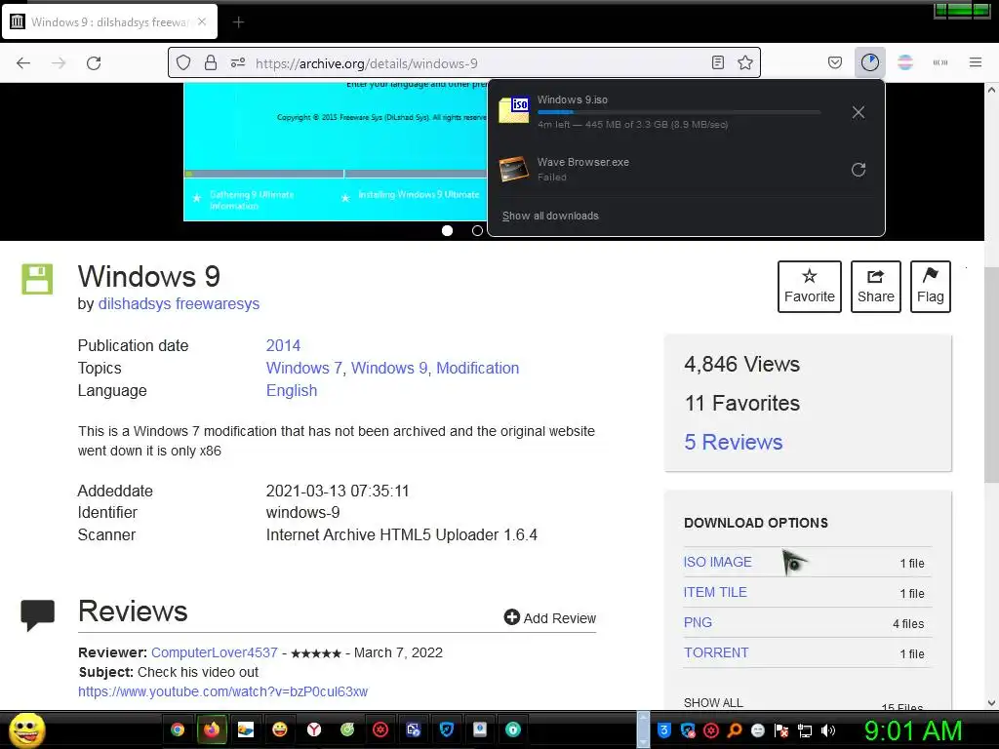Click the Reviews speech bubble icon

[38, 614]
